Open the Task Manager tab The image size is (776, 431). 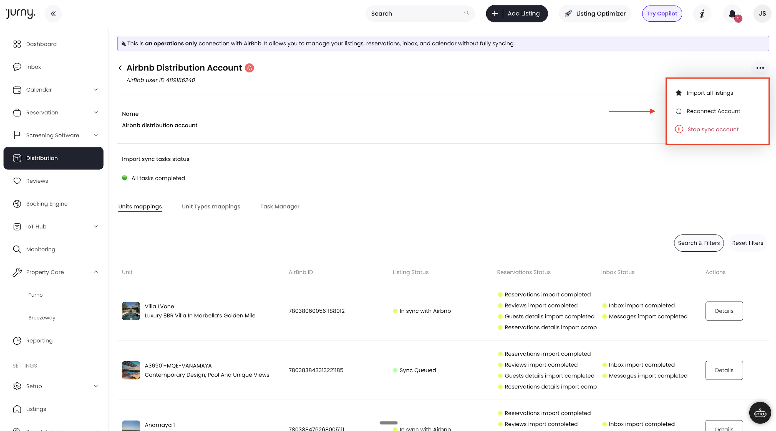(x=279, y=206)
